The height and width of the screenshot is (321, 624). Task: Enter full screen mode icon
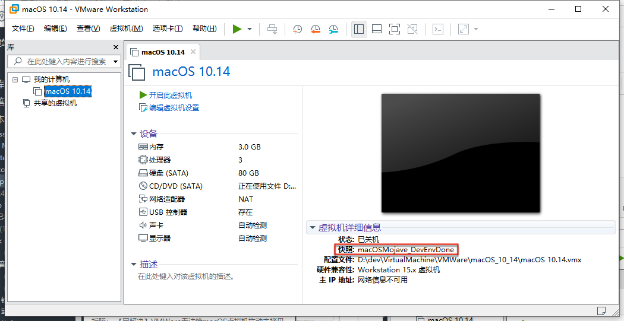[395, 29]
